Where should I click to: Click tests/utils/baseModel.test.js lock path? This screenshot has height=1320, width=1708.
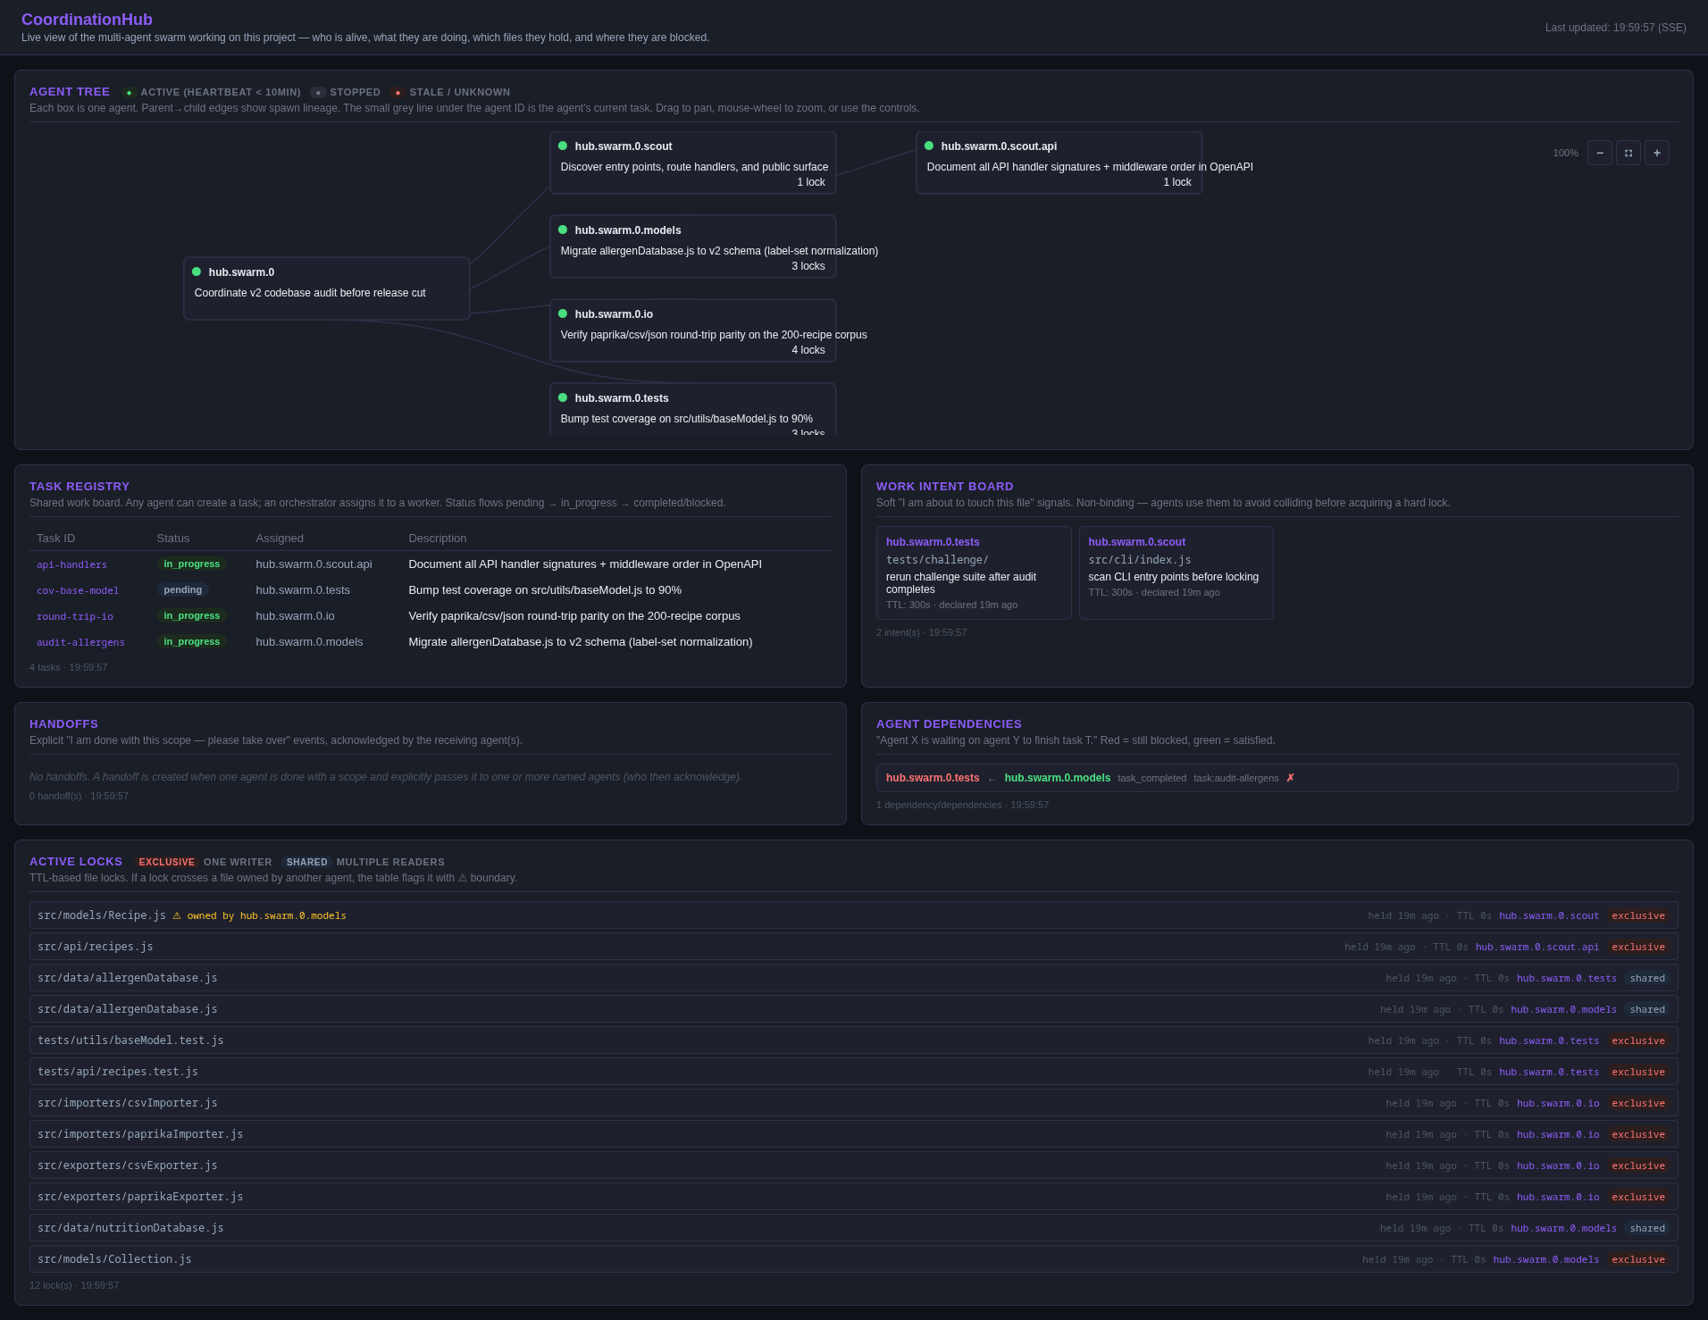pos(130,1040)
